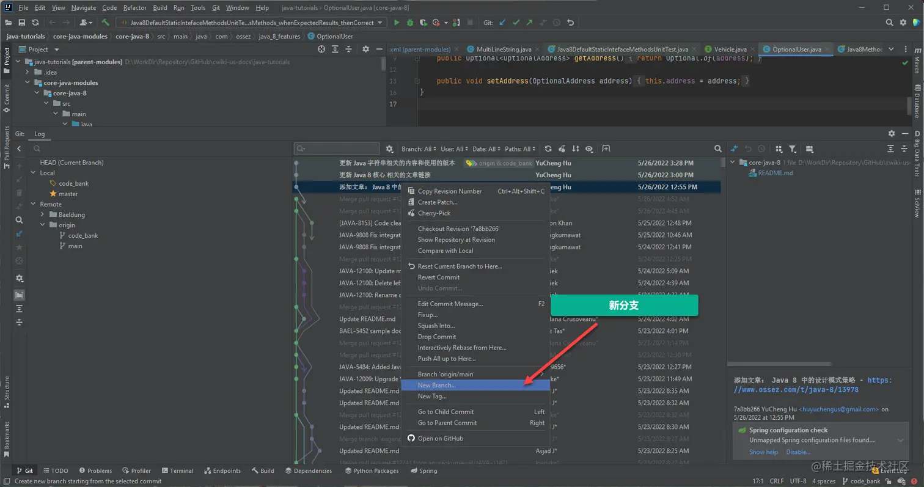Screen dimensions: 924x487
Task: Click the green Run button in toolbar
Action: click(397, 23)
